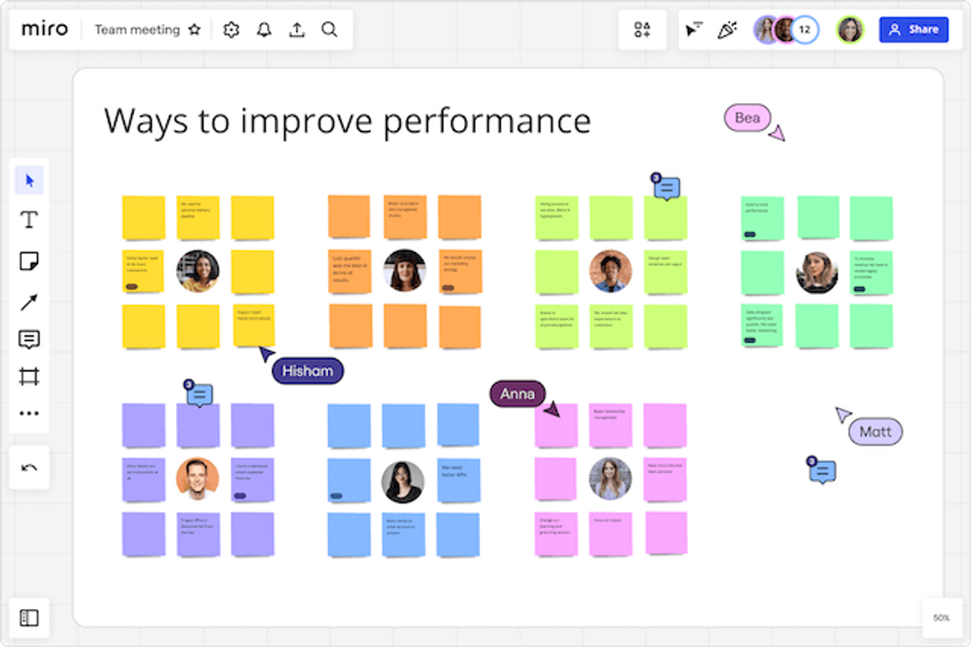Open the apps and shapes icon

pyautogui.click(x=642, y=30)
